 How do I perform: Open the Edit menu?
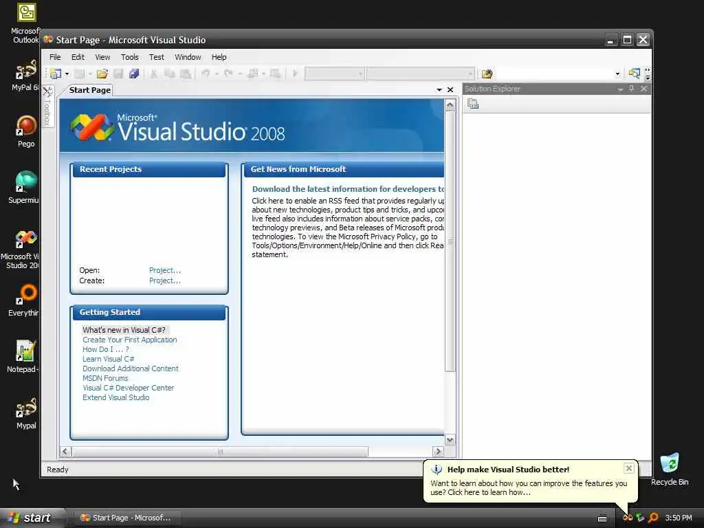pos(78,57)
